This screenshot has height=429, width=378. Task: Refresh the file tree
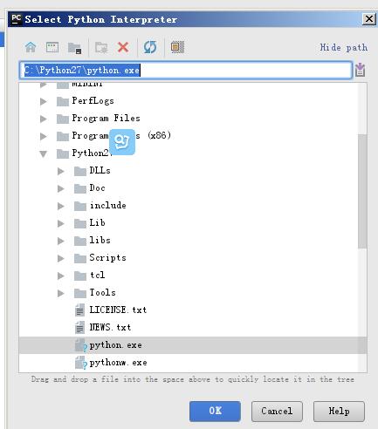click(150, 47)
